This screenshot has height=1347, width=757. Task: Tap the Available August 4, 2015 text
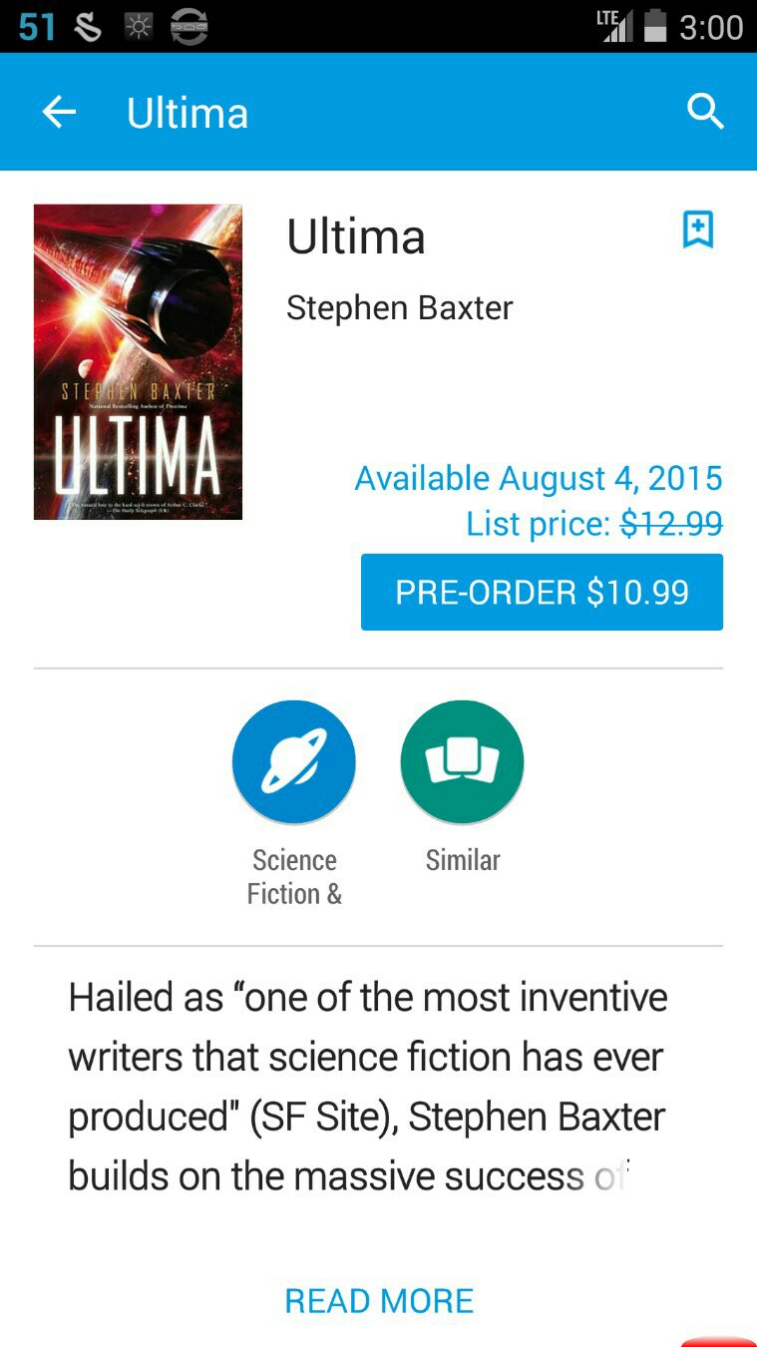(539, 478)
